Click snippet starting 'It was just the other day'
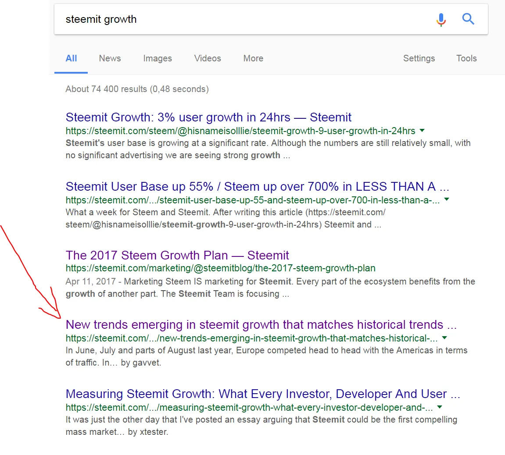Viewport: 505px width, 455px height. (x=261, y=425)
